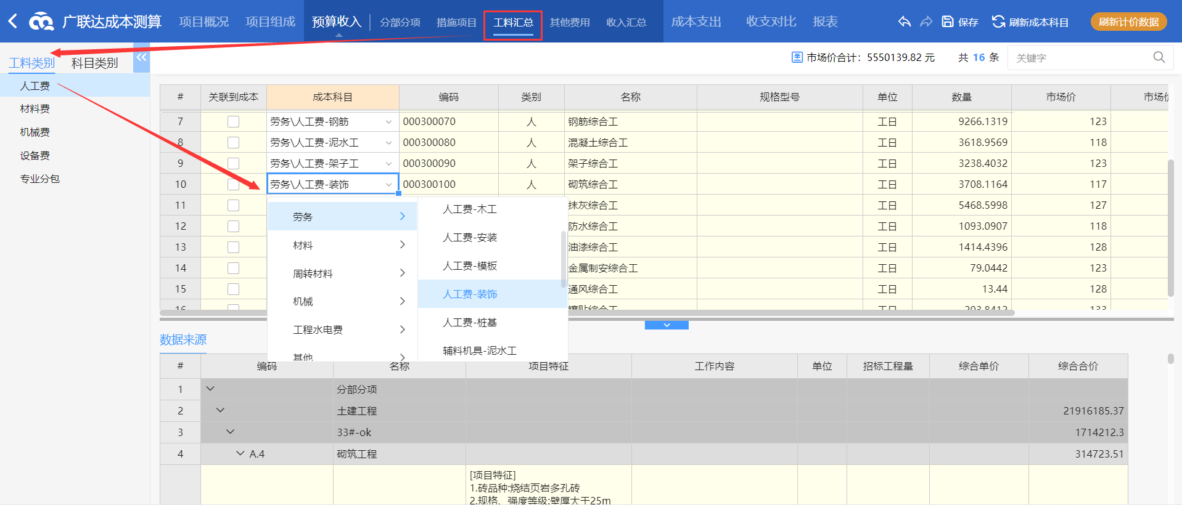
Task: Click the back arrow icon
Action: [13, 22]
